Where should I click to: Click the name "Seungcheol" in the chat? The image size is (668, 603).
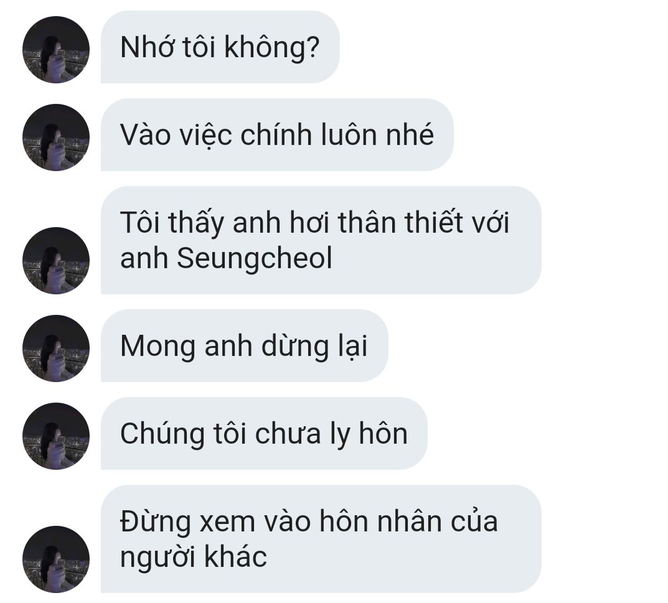[x=255, y=259]
